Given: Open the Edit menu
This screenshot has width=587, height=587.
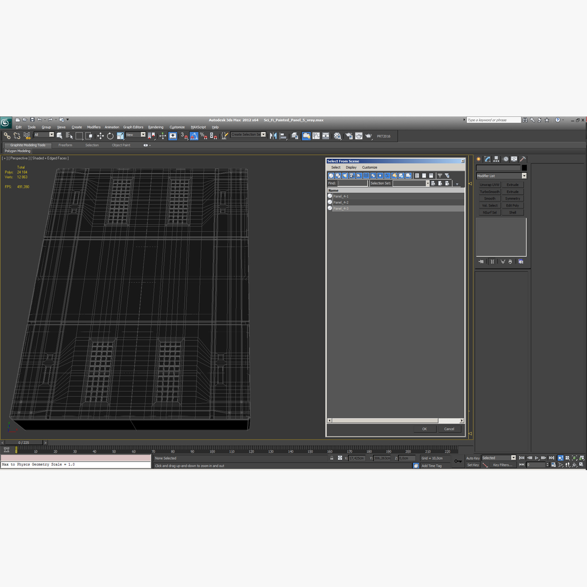Looking at the screenshot, I should 19,127.
